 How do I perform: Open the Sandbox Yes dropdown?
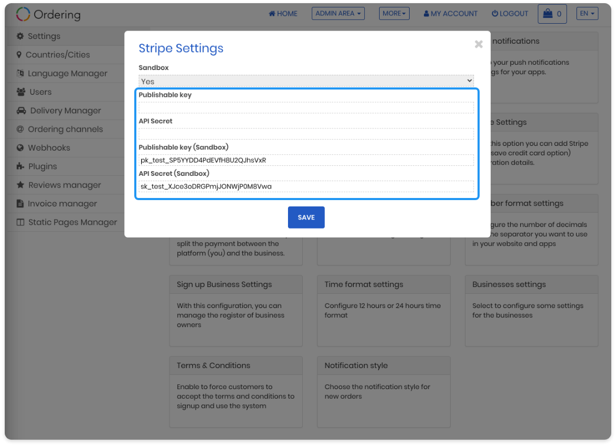(x=306, y=81)
